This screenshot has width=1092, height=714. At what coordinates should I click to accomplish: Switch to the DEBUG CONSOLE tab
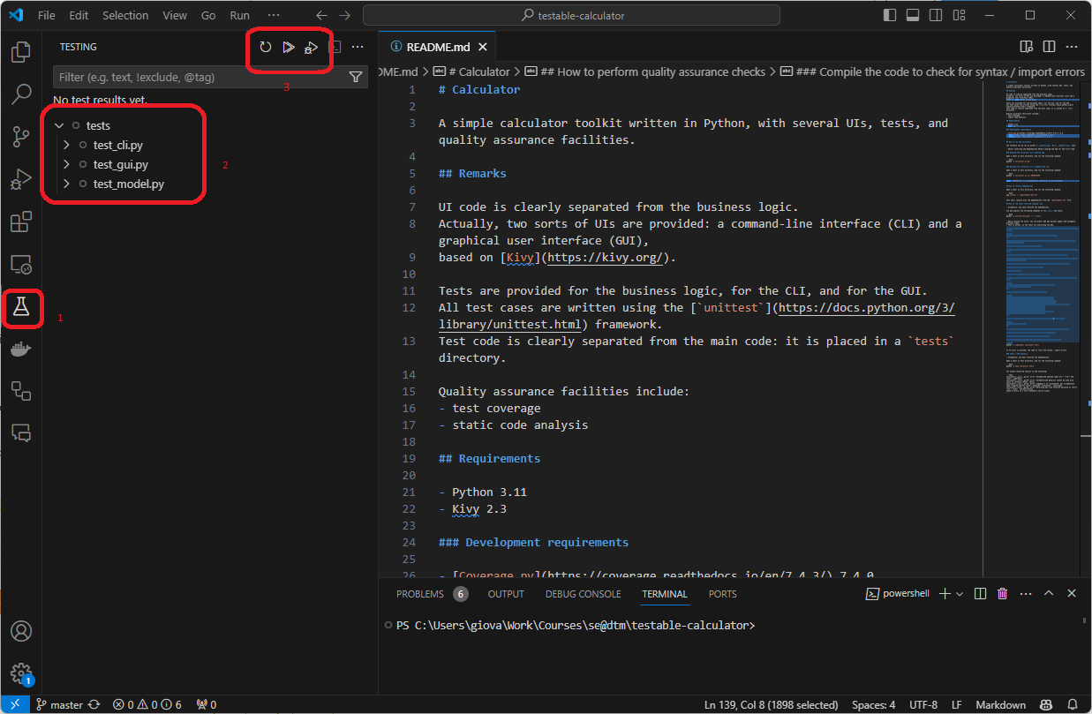583,594
